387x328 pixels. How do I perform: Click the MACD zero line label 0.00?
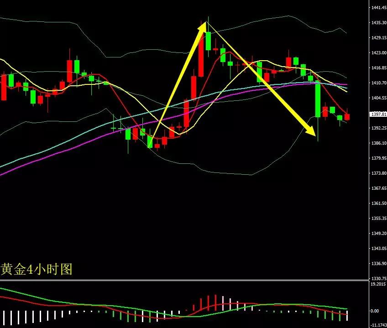(375, 311)
